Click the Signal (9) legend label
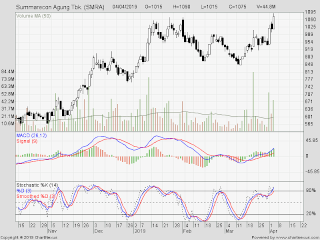320x240 pixels. pos(27,141)
